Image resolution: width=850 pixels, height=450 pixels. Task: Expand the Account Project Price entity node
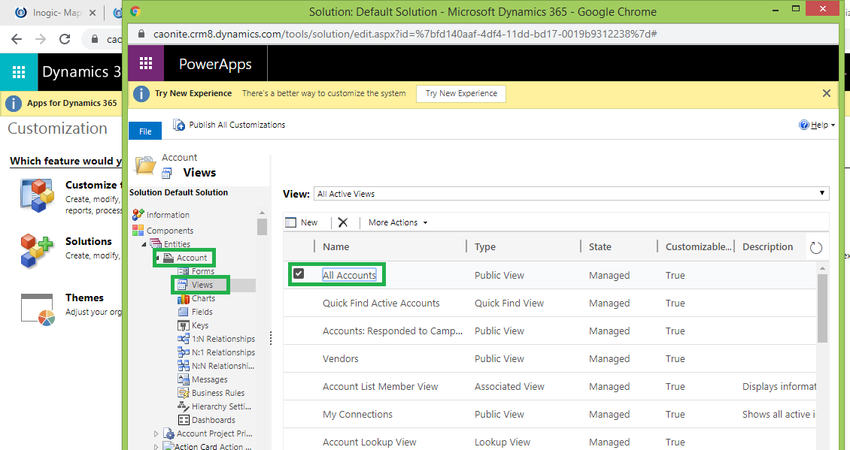(x=156, y=433)
